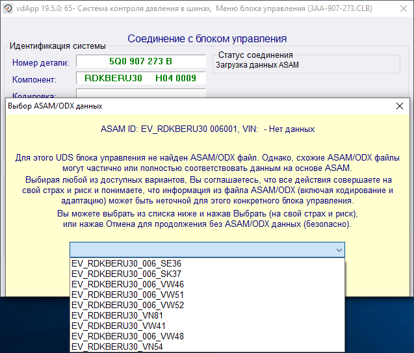Select EV_RDKBERU30_006_SE36 from the list
This screenshot has height=353, width=414.
click(x=127, y=265)
